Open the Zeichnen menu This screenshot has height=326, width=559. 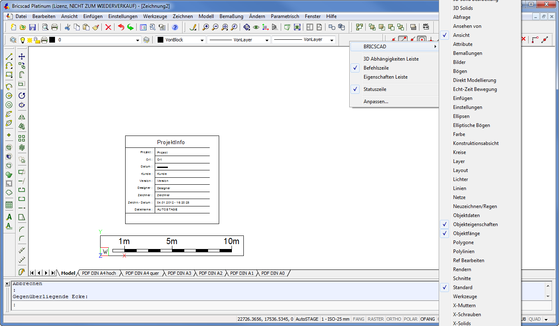(x=183, y=16)
